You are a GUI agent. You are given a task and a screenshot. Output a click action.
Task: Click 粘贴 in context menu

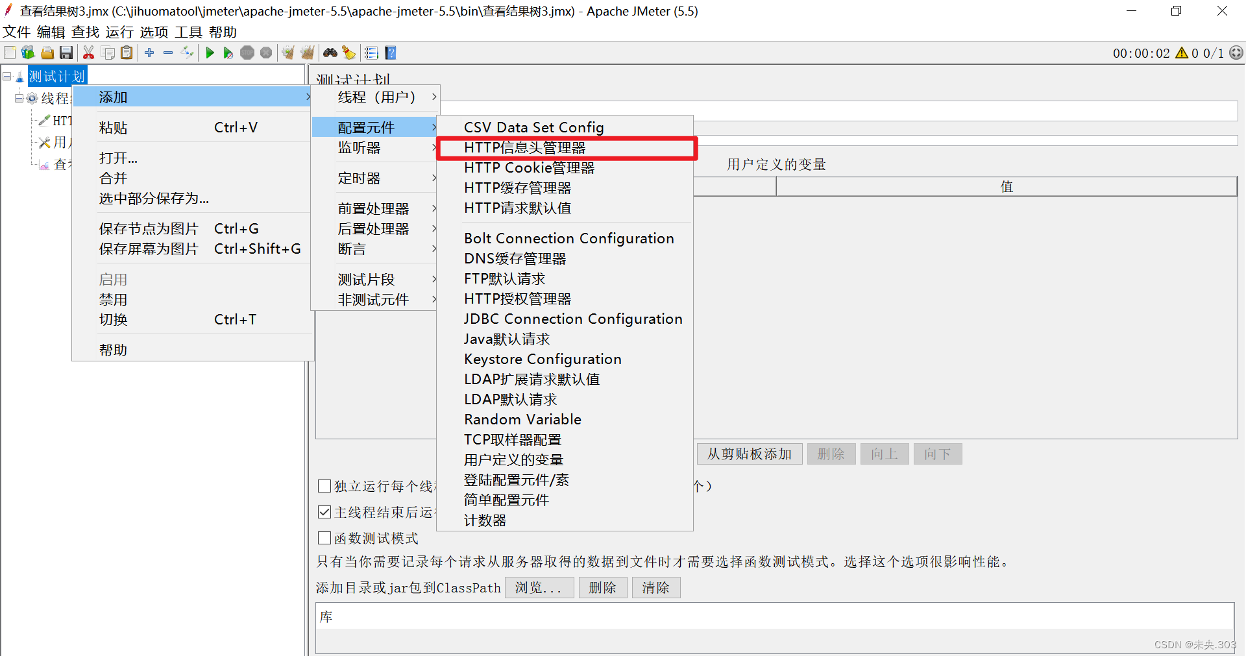point(193,128)
